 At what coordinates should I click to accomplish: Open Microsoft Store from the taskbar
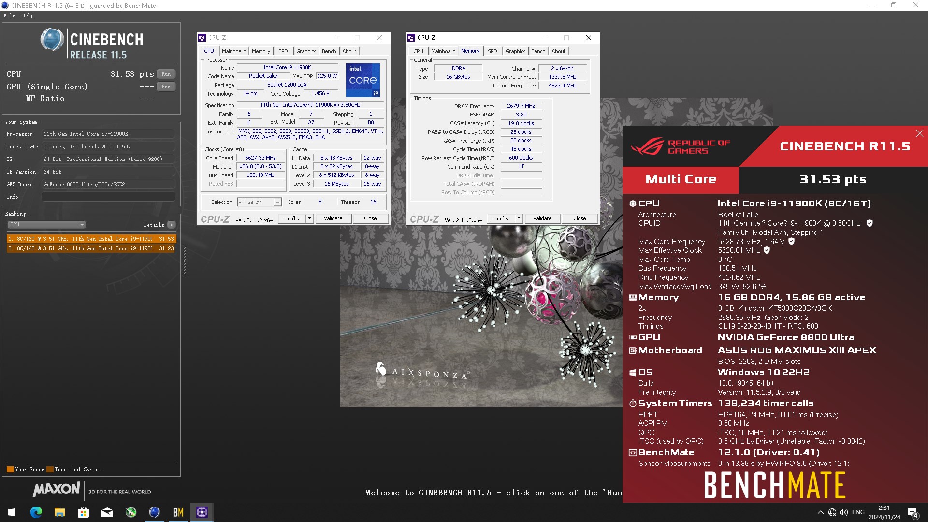tap(83, 512)
